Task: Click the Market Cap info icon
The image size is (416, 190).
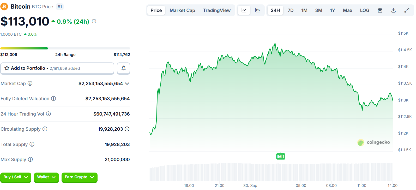Action: [x=30, y=83]
